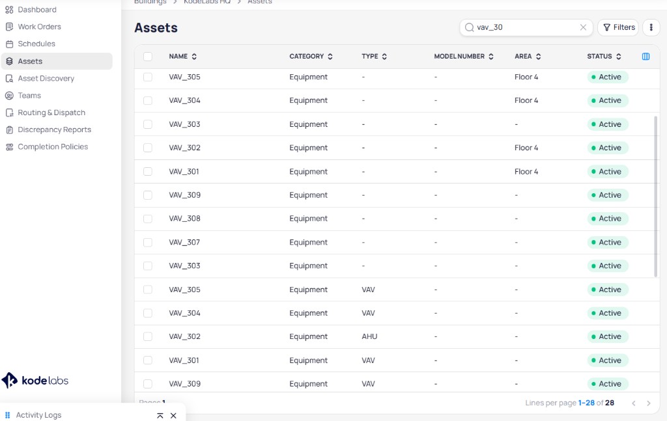Toggle the select-all header checkbox
This screenshot has width=667, height=421.
(148, 57)
